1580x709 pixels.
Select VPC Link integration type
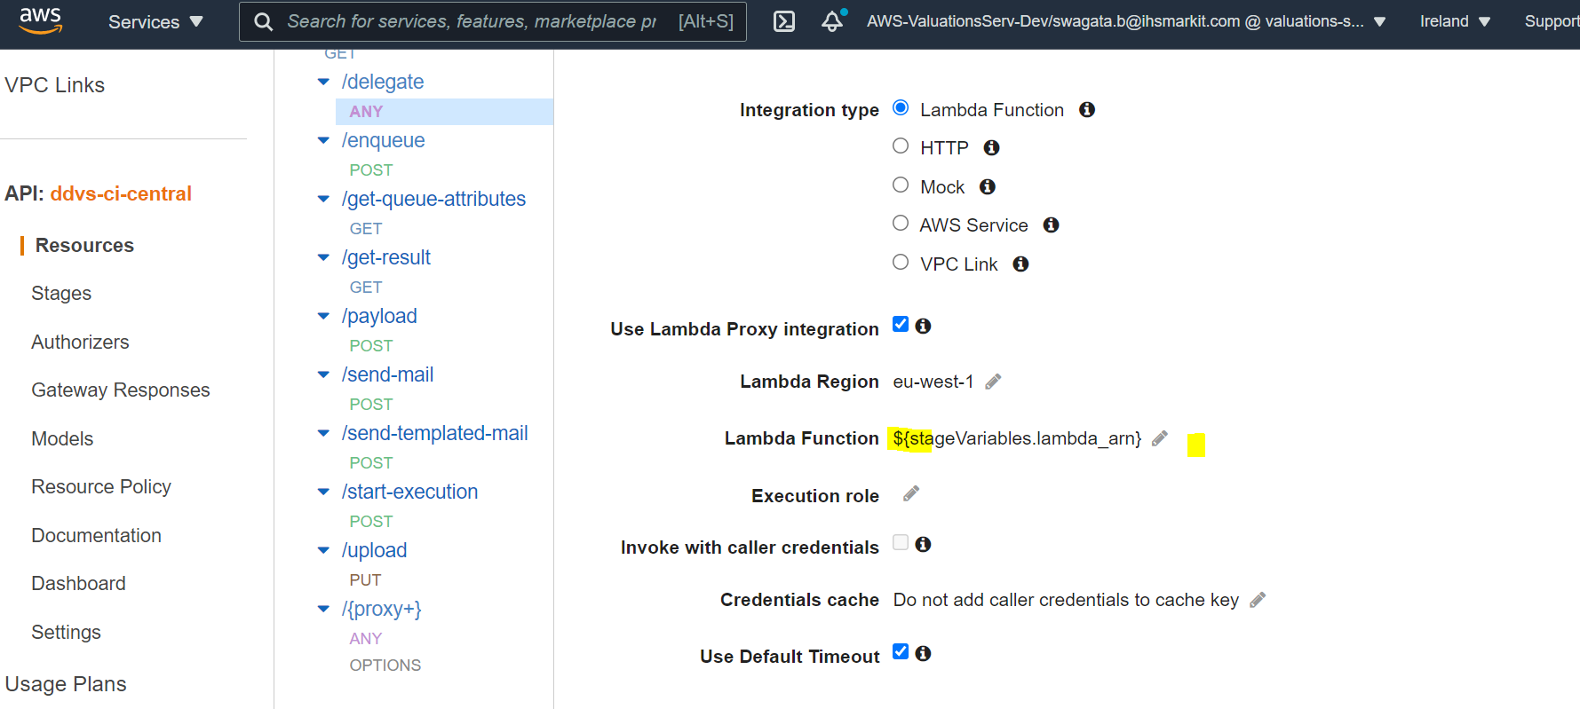pos(901,262)
